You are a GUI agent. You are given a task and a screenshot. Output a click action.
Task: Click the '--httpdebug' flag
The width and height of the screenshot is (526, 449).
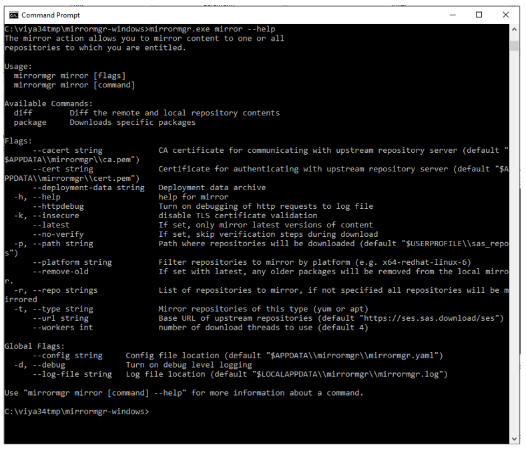point(58,206)
